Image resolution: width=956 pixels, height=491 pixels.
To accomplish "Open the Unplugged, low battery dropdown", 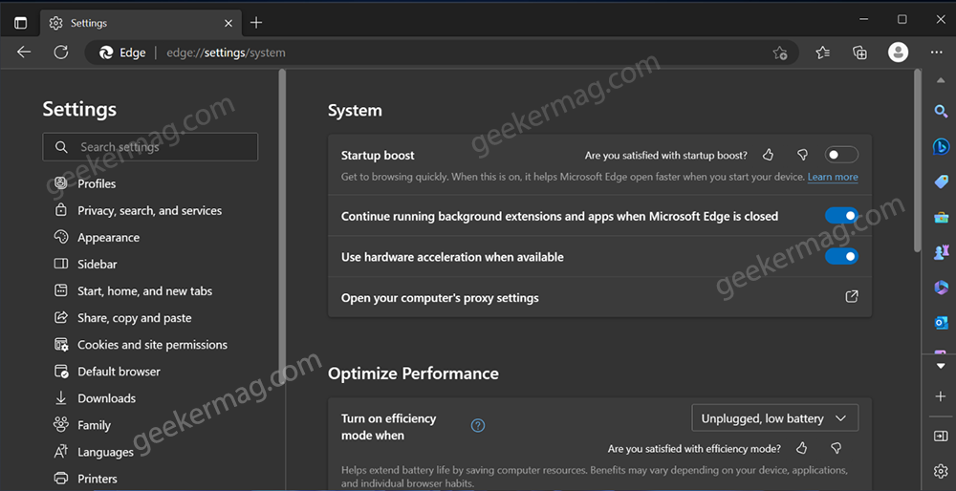I will (x=775, y=417).
